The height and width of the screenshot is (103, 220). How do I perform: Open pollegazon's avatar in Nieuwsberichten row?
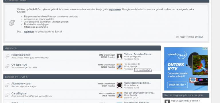[119, 56]
